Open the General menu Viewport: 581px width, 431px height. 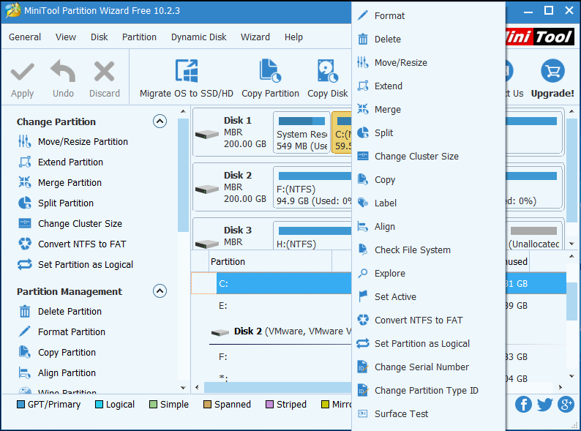point(25,37)
